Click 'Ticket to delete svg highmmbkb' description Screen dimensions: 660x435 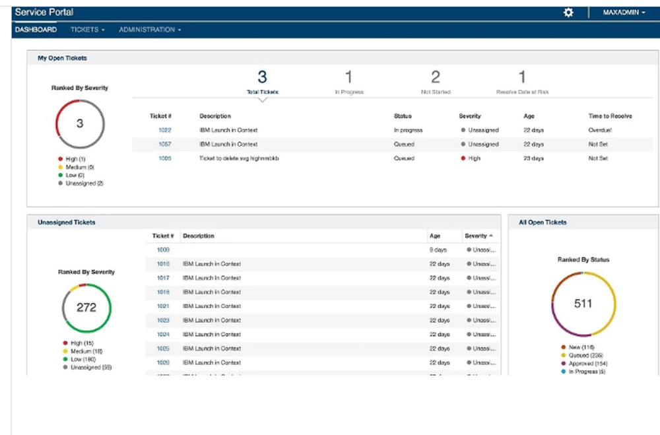[x=239, y=158]
